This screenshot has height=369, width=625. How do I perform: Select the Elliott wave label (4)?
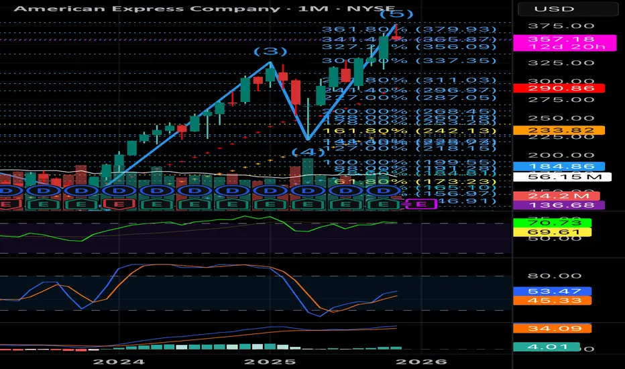click(308, 152)
